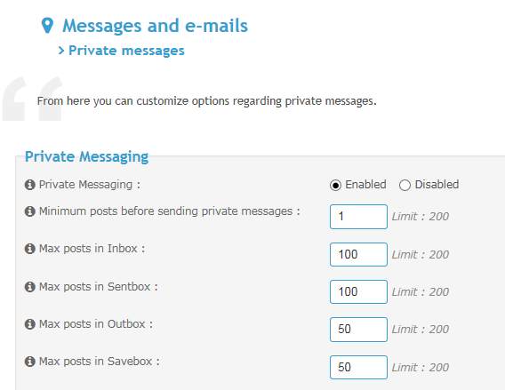Focus the Max posts in Inbox field
Screen dimensions: 505x390
(x=358, y=255)
